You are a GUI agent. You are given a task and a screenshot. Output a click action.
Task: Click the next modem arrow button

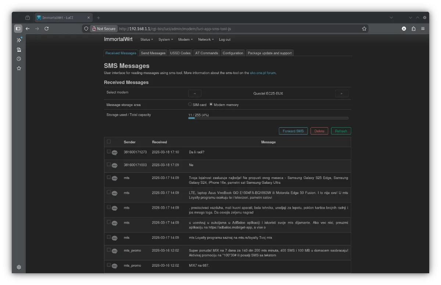pos(341,94)
